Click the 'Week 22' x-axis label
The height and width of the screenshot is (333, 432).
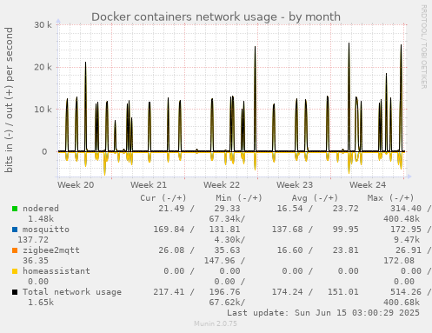click(x=222, y=185)
